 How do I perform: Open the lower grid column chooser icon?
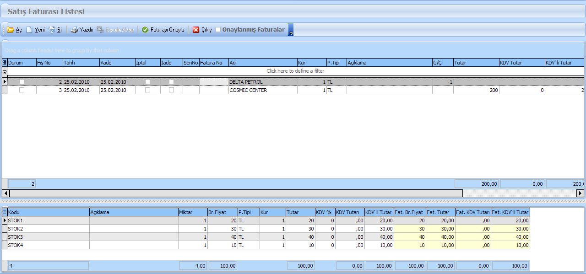pyautogui.click(x=5, y=212)
